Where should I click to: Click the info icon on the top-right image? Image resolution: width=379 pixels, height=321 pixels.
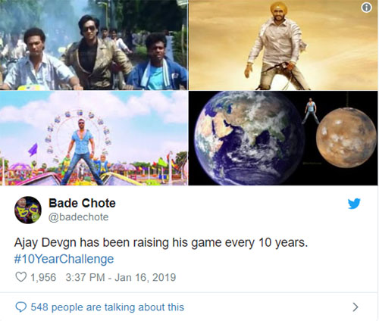pyautogui.click(x=366, y=8)
